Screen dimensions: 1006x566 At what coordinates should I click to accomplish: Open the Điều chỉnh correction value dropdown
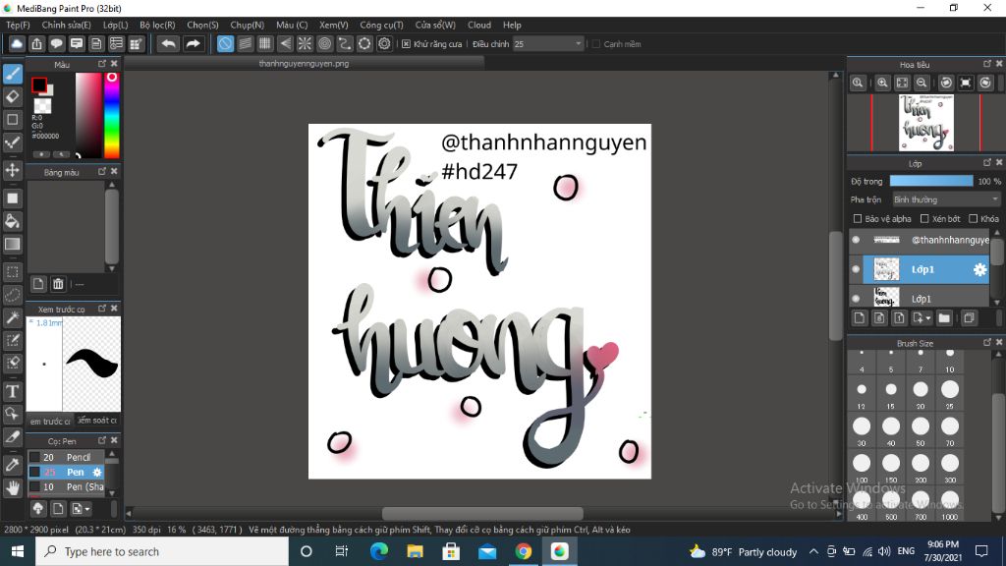[548, 43]
